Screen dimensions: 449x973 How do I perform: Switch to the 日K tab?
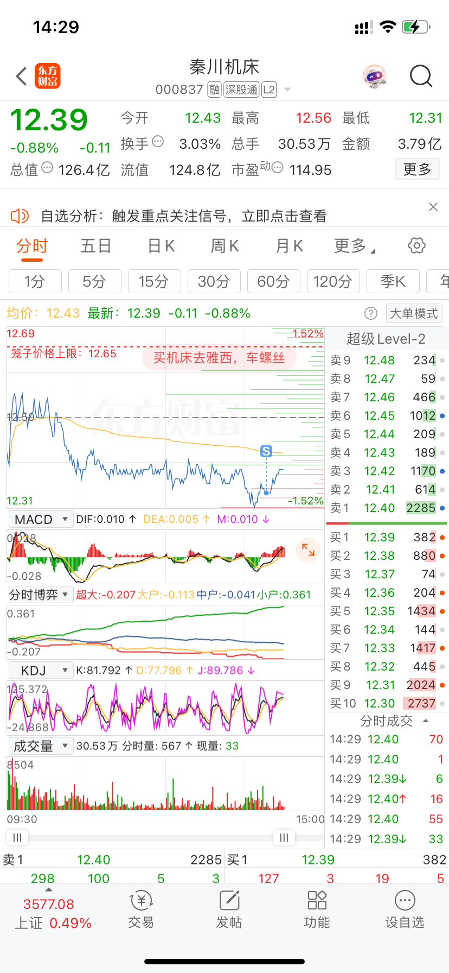pyautogui.click(x=161, y=246)
